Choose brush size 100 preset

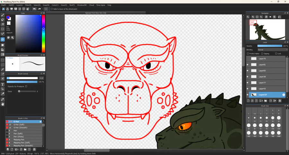273,126
